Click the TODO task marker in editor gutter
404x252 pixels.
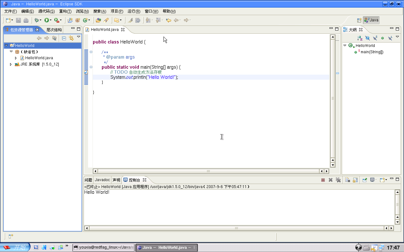pos(86,72)
